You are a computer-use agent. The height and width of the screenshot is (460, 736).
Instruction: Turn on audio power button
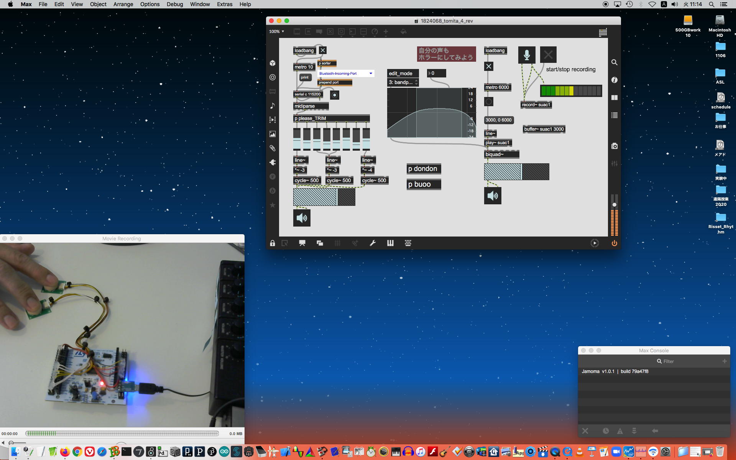tap(614, 243)
